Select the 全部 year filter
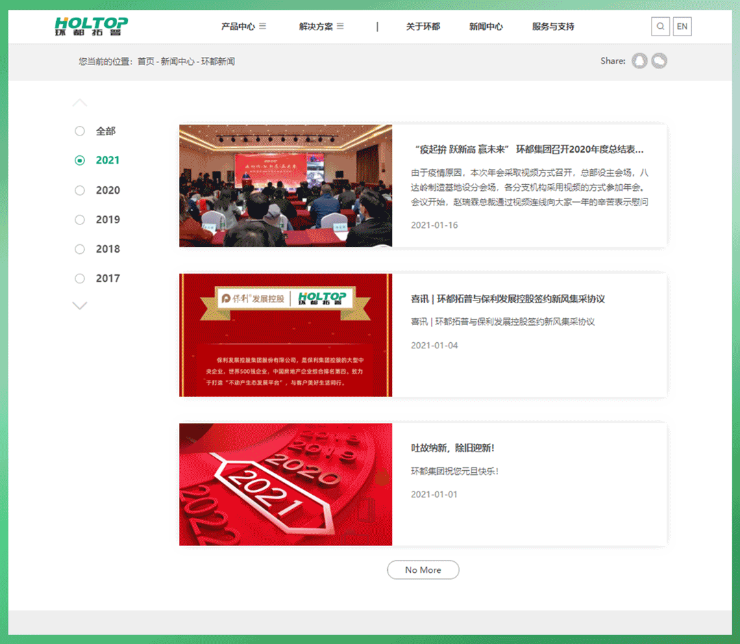 point(95,131)
